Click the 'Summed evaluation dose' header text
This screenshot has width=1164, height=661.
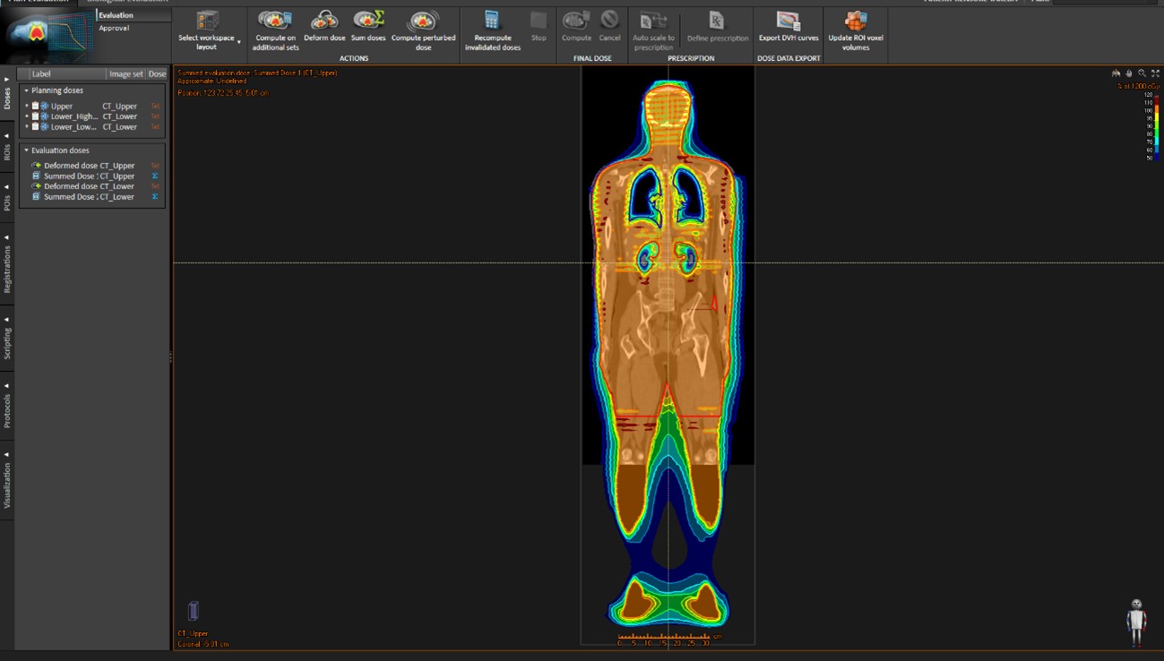pos(257,73)
